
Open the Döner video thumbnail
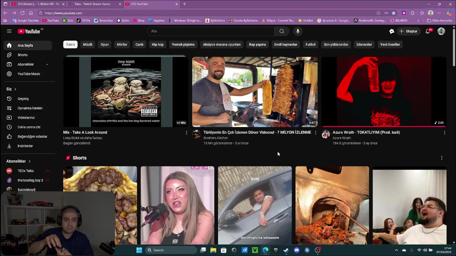tap(255, 92)
